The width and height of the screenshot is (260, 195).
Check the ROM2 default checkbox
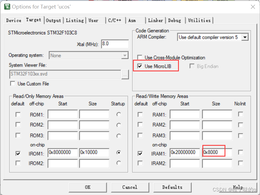[x=18, y=124]
